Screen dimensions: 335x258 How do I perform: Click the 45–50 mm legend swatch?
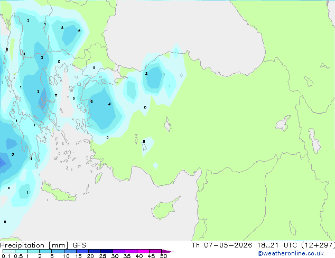click(x=155, y=251)
